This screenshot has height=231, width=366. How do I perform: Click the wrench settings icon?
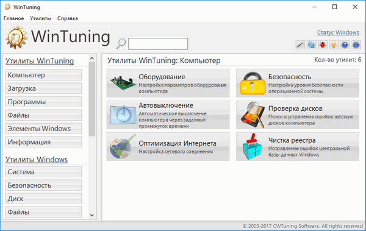[x=300, y=44]
